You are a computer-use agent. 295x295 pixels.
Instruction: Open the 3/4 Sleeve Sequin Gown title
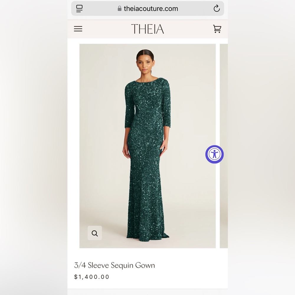point(114,265)
